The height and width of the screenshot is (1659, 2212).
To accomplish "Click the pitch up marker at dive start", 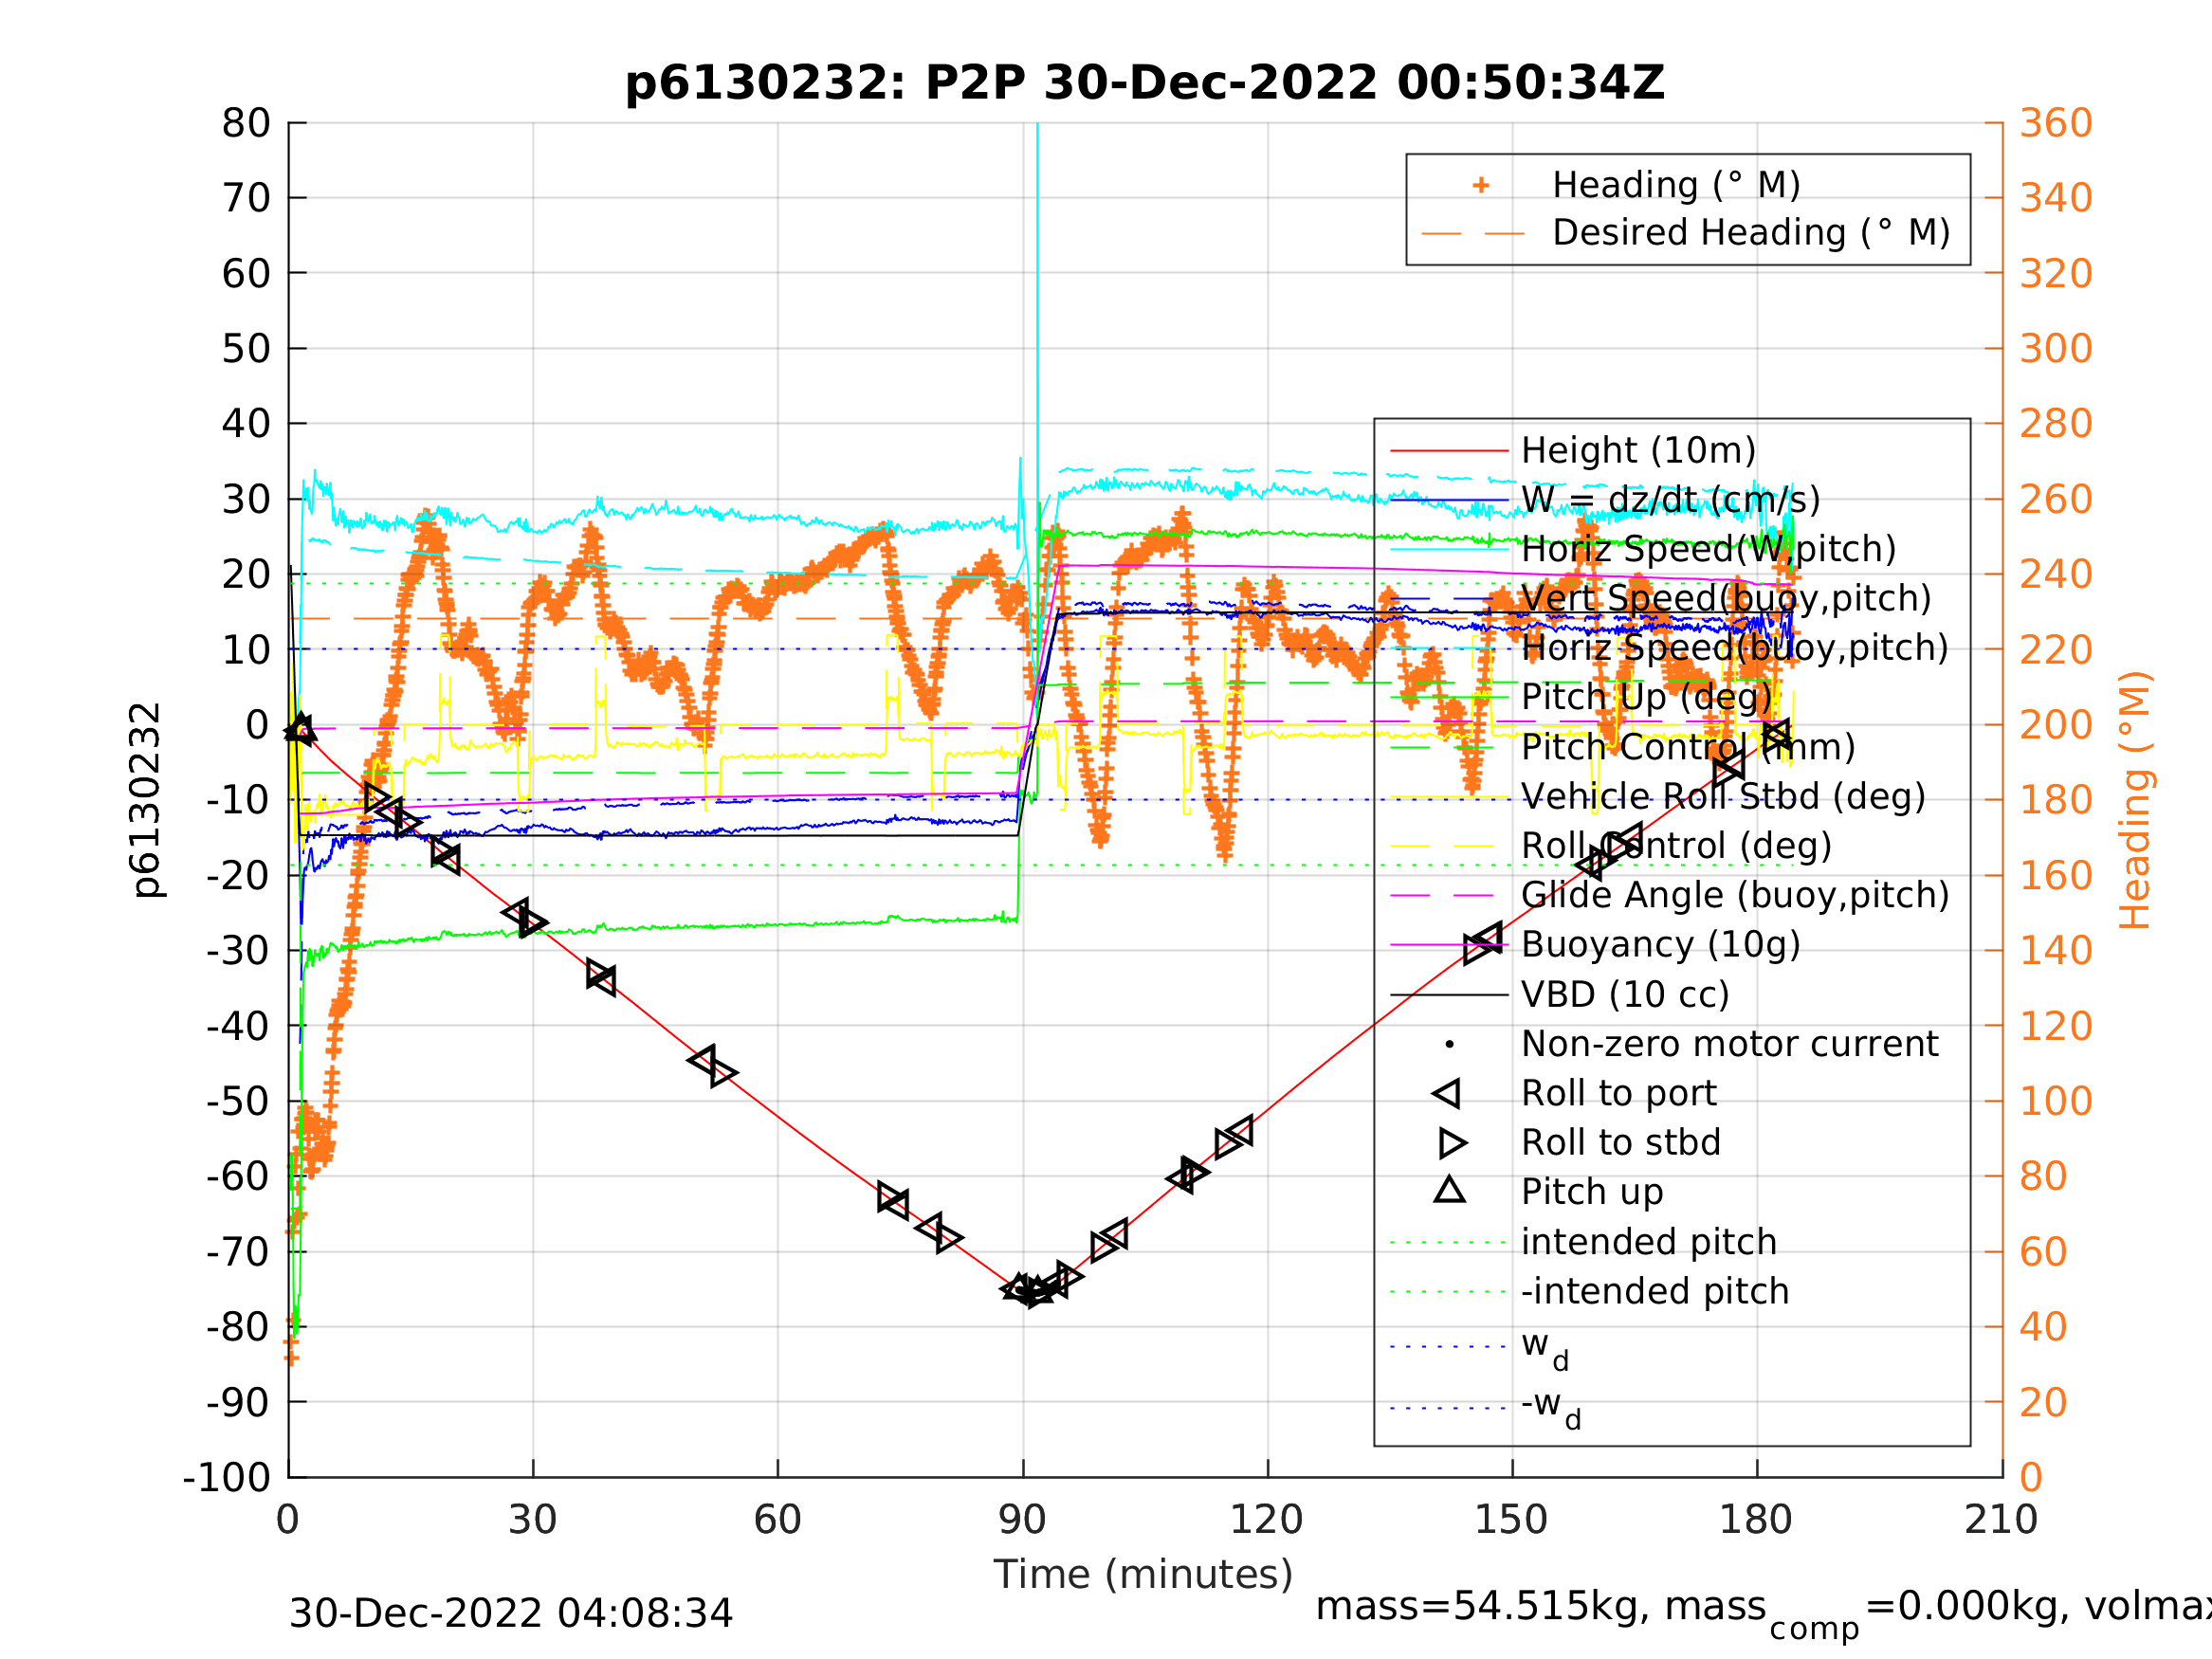I will tap(300, 729).
